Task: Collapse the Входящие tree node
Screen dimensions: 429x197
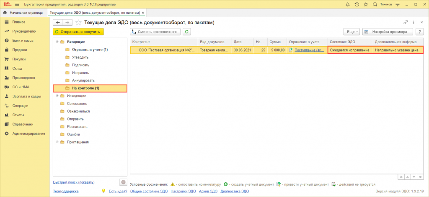Action: pyautogui.click(x=57, y=42)
